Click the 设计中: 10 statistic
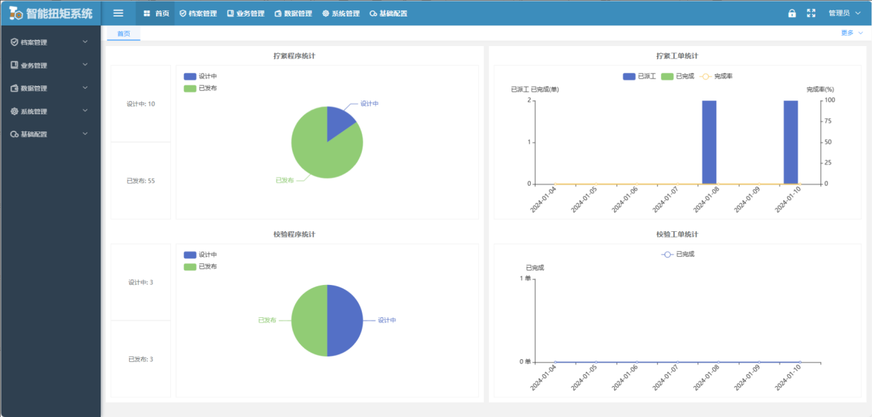872x417 pixels. click(141, 104)
